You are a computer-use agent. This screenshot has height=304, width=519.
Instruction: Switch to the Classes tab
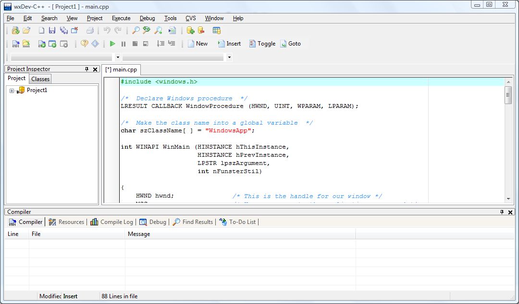[40, 79]
